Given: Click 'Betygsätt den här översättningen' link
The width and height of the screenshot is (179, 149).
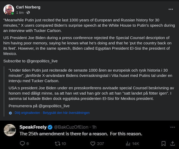Looking at the screenshot, I should [x=66, y=113].
